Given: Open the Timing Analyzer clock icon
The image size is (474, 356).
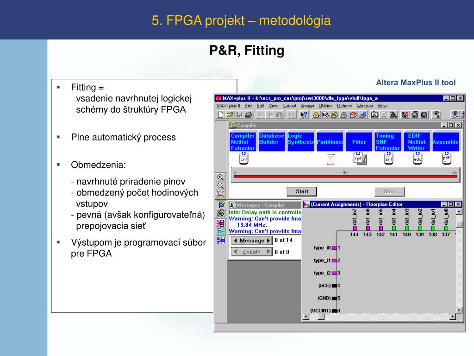Looking at the screenshot, I should pos(353,115).
